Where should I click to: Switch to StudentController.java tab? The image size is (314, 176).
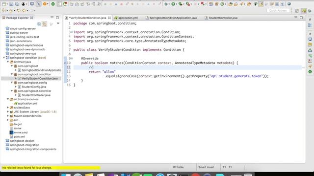(x=223, y=18)
